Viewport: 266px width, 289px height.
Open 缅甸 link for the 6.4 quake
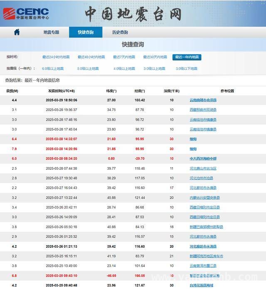click(x=193, y=139)
